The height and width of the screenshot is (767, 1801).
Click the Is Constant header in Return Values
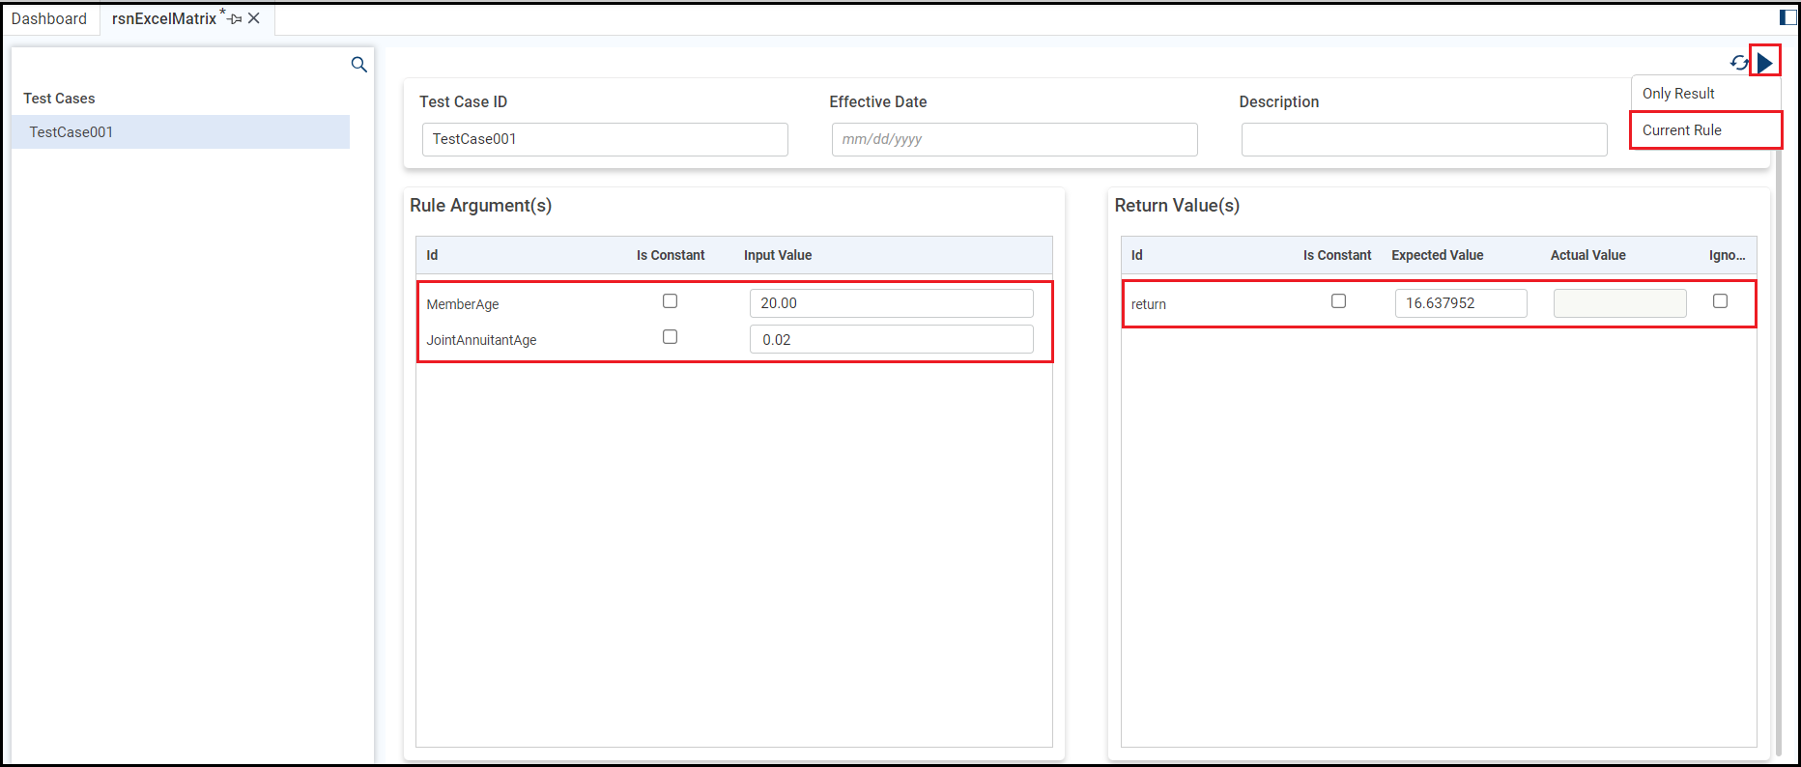point(1337,255)
